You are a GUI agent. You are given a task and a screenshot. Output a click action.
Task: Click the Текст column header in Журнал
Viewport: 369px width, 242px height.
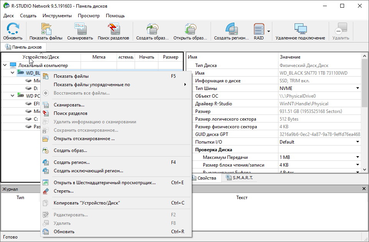(242, 198)
